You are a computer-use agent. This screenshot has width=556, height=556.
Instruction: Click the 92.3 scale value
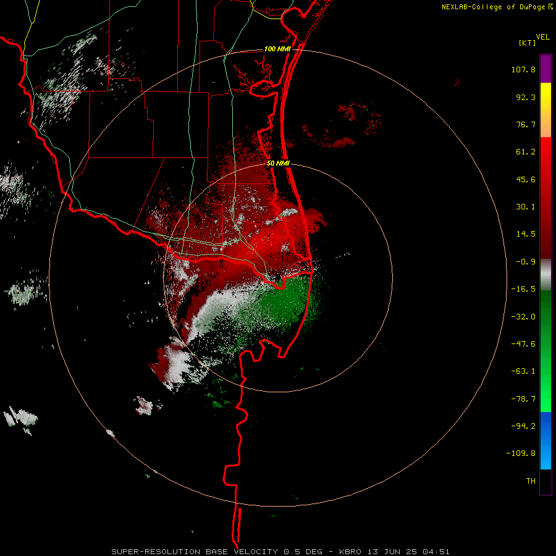526,97
